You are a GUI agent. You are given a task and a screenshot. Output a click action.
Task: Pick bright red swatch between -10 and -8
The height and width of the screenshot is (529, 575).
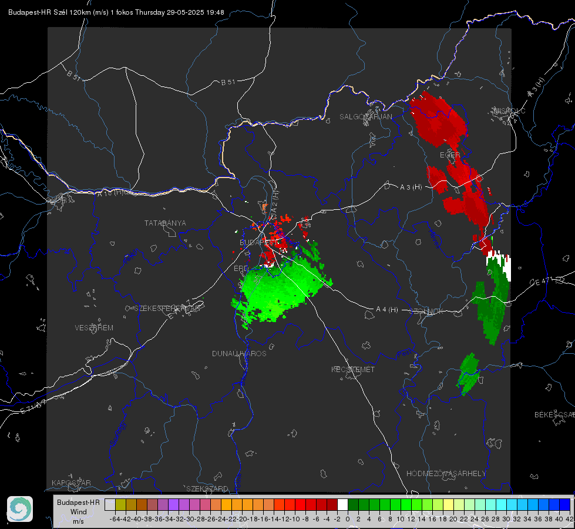pyautogui.click(x=300, y=504)
